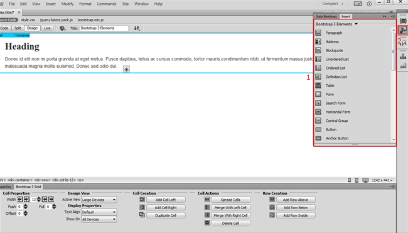This screenshot has width=408, height=233.
Task: Click the Add Cell Right button
Action: click(166, 207)
